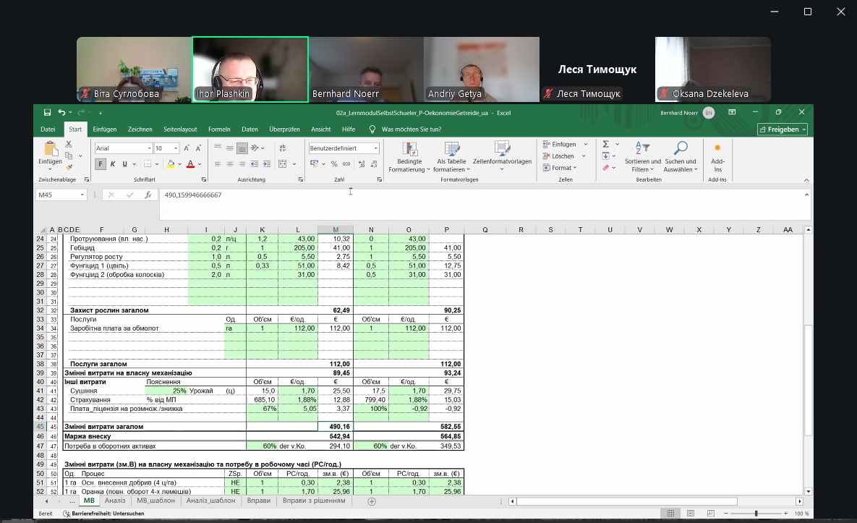857x523 pixels.
Task: Open the Formeln ribbon tab
Action: pos(219,129)
